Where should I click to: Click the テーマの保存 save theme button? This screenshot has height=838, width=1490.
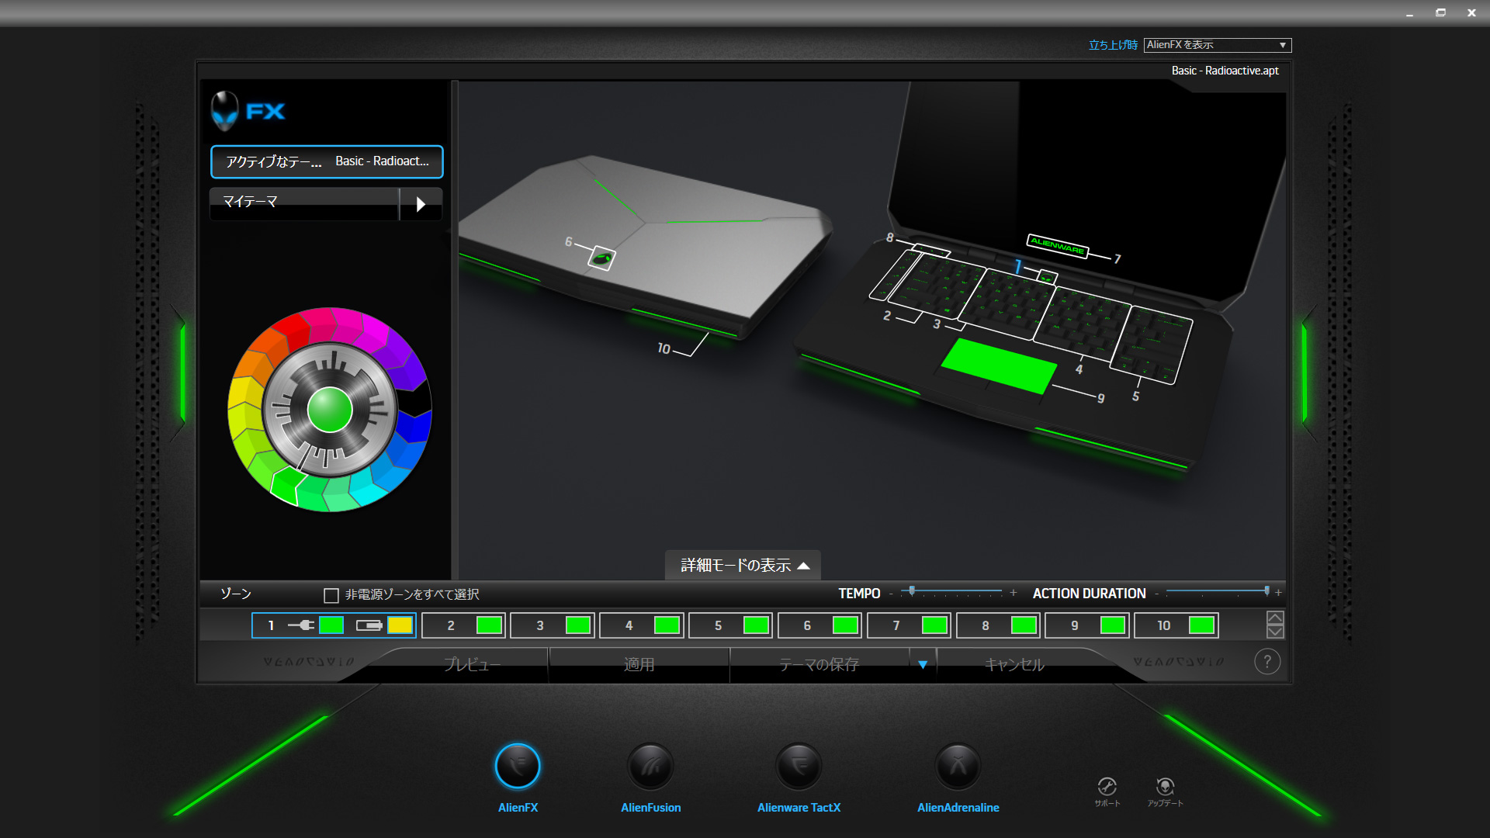click(819, 665)
